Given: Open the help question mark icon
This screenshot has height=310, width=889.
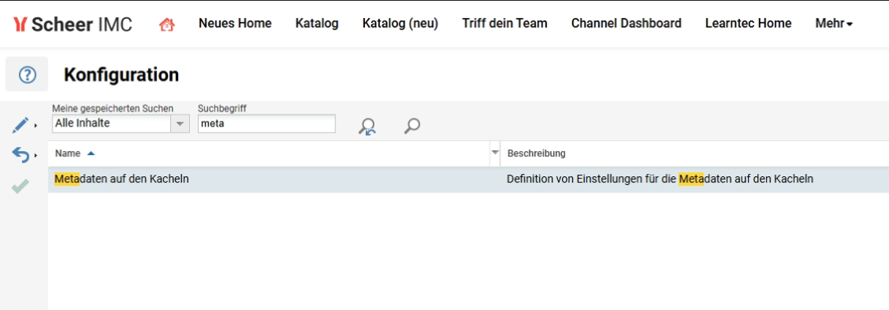Looking at the screenshot, I should [x=28, y=75].
